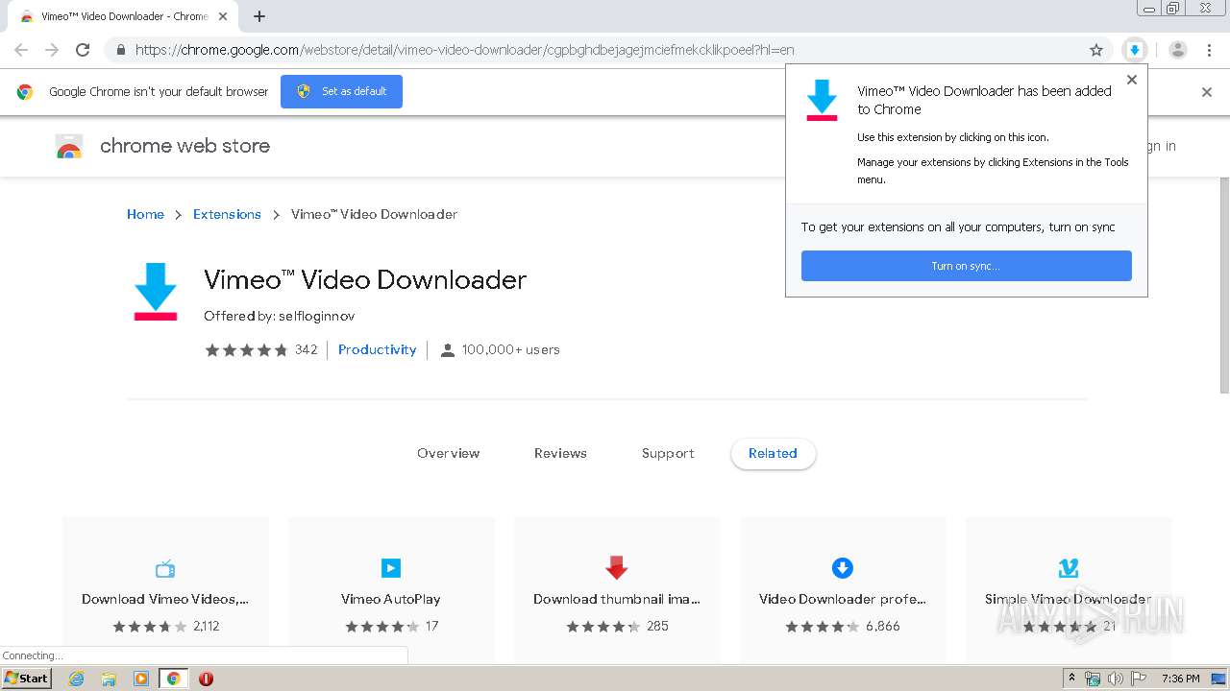Screen dimensions: 1230x691
Task: Reload the current page
Action: pos(83,50)
